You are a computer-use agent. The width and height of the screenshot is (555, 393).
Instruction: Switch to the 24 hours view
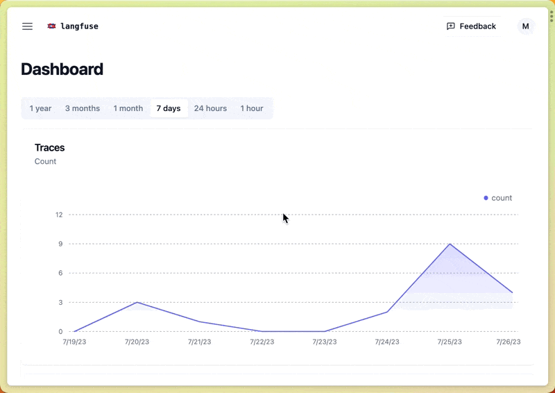210,108
